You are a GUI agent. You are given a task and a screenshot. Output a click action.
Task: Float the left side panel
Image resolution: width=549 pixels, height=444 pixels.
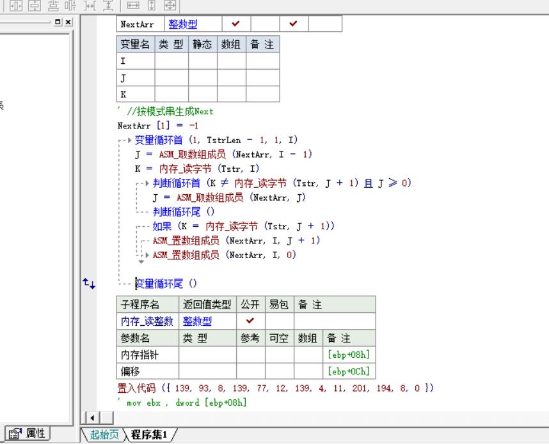(59, 22)
